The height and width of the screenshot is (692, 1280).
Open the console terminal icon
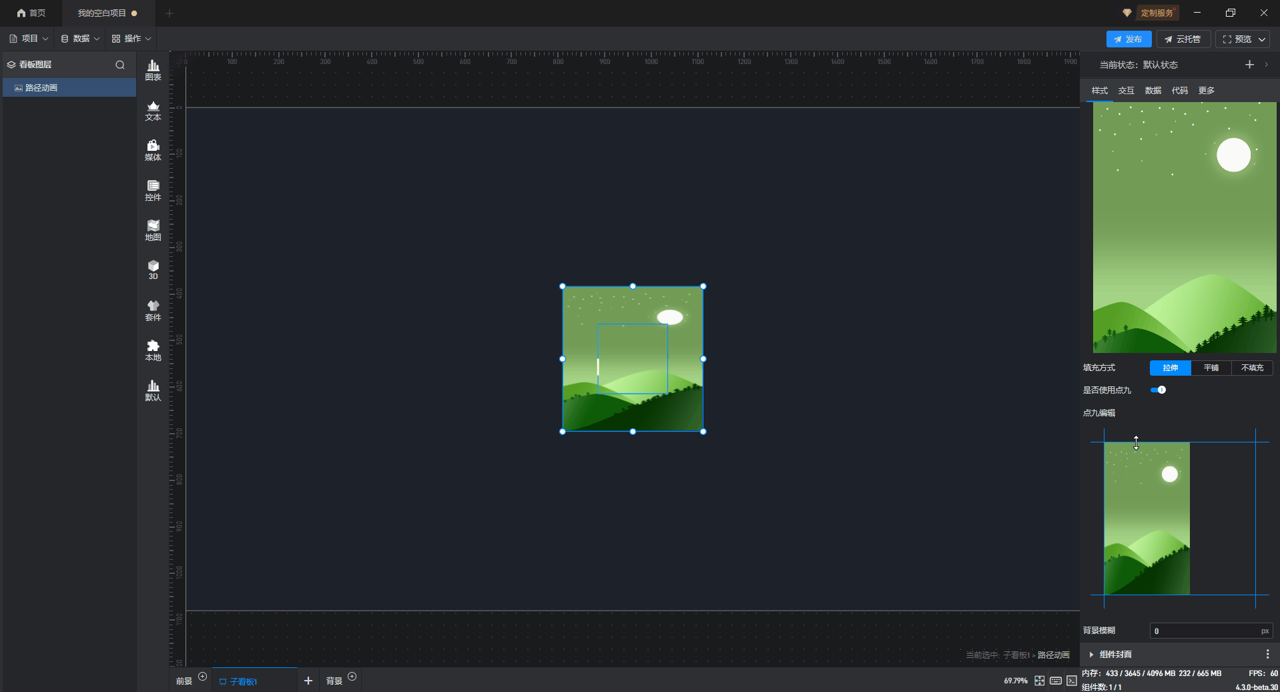point(1071,681)
